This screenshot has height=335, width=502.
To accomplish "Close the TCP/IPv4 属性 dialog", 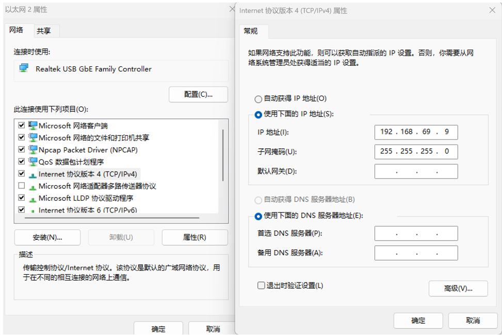I will click(492, 10).
